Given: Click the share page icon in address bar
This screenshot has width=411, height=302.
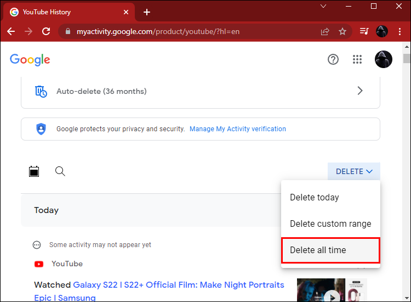Looking at the screenshot, I should click(325, 31).
